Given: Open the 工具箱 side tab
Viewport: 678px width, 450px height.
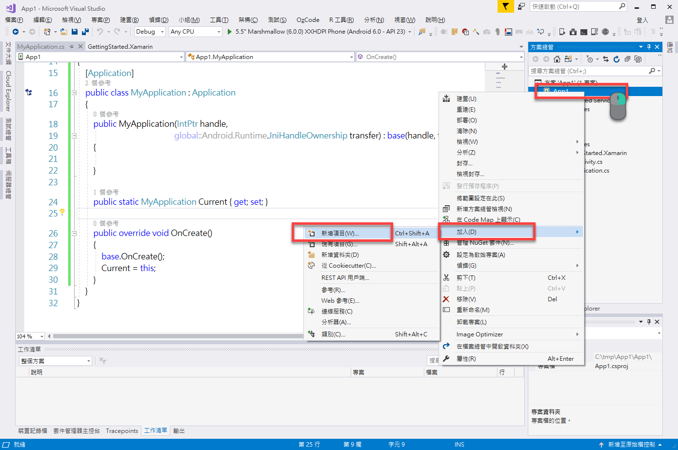Looking at the screenshot, I should tap(8, 156).
